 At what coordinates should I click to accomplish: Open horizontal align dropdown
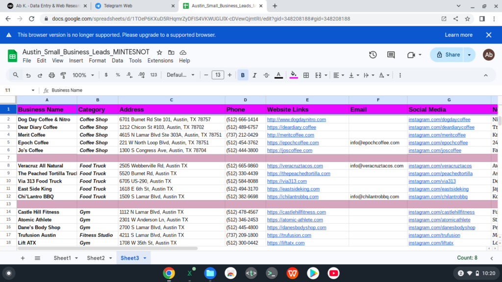coord(338,75)
